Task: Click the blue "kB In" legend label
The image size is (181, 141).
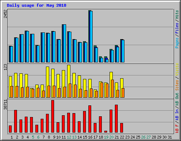Action: tap(177, 114)
